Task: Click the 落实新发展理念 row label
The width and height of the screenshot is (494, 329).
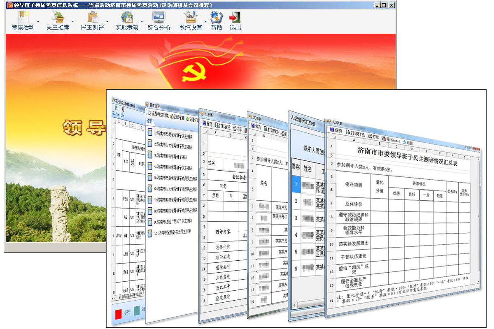Action: click(x=353, y=243)
